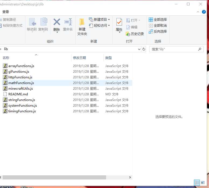Switch to the View (查看) ribbon tab
Screen dimensions: 209x188
(6, 12)
